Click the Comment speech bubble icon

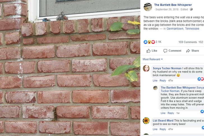tap(165, 51)
